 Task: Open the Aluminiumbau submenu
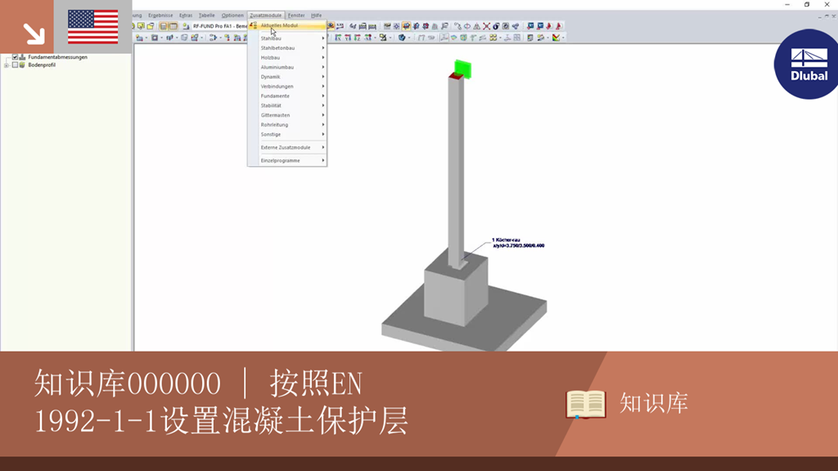tap(287, 67)
